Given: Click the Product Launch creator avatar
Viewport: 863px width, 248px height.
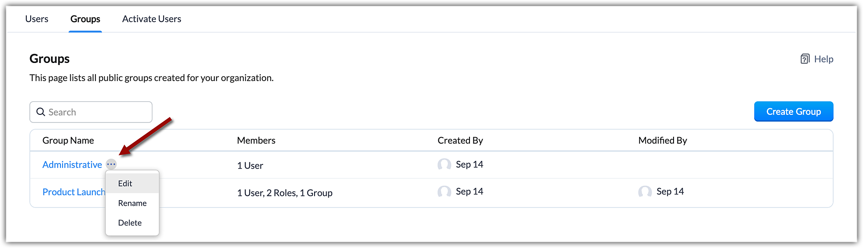Looking at the screenshot, I should 444,191.
